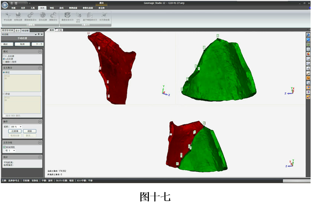Image resolution: width=313 pixels, height=203 pixels.
Task: Select the Feature-based Alignment (基于特征的对齐) icon
Action: click(x=90, y=16)
